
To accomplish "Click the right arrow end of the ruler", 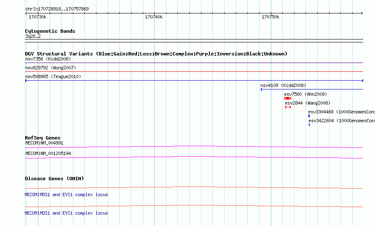I will point(362,13).
